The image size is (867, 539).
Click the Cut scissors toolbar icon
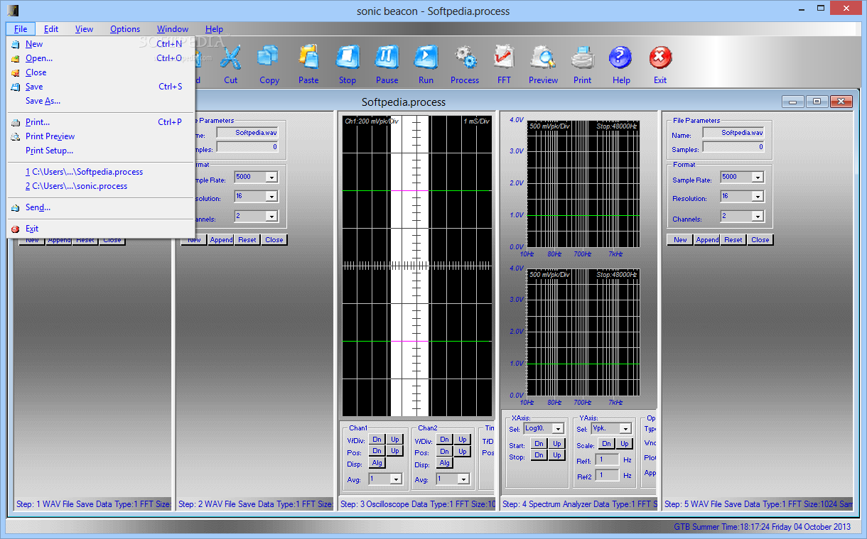point(231,57)
